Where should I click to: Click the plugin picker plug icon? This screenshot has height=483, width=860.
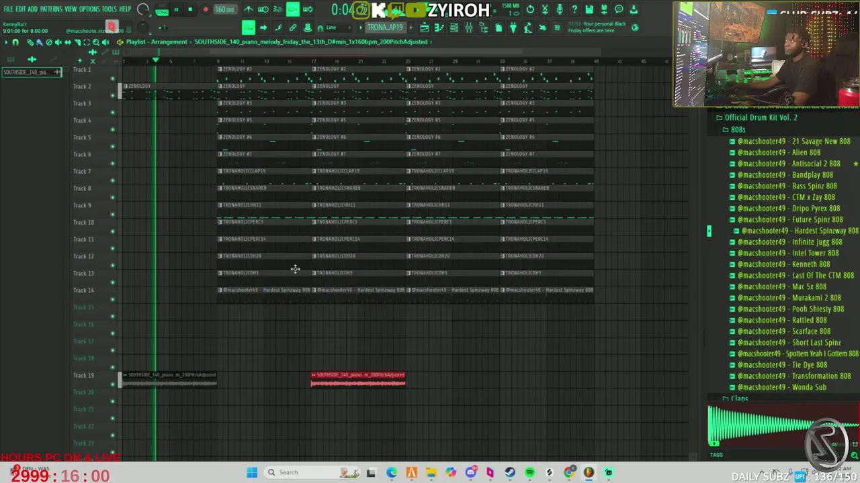pos(513,28)
